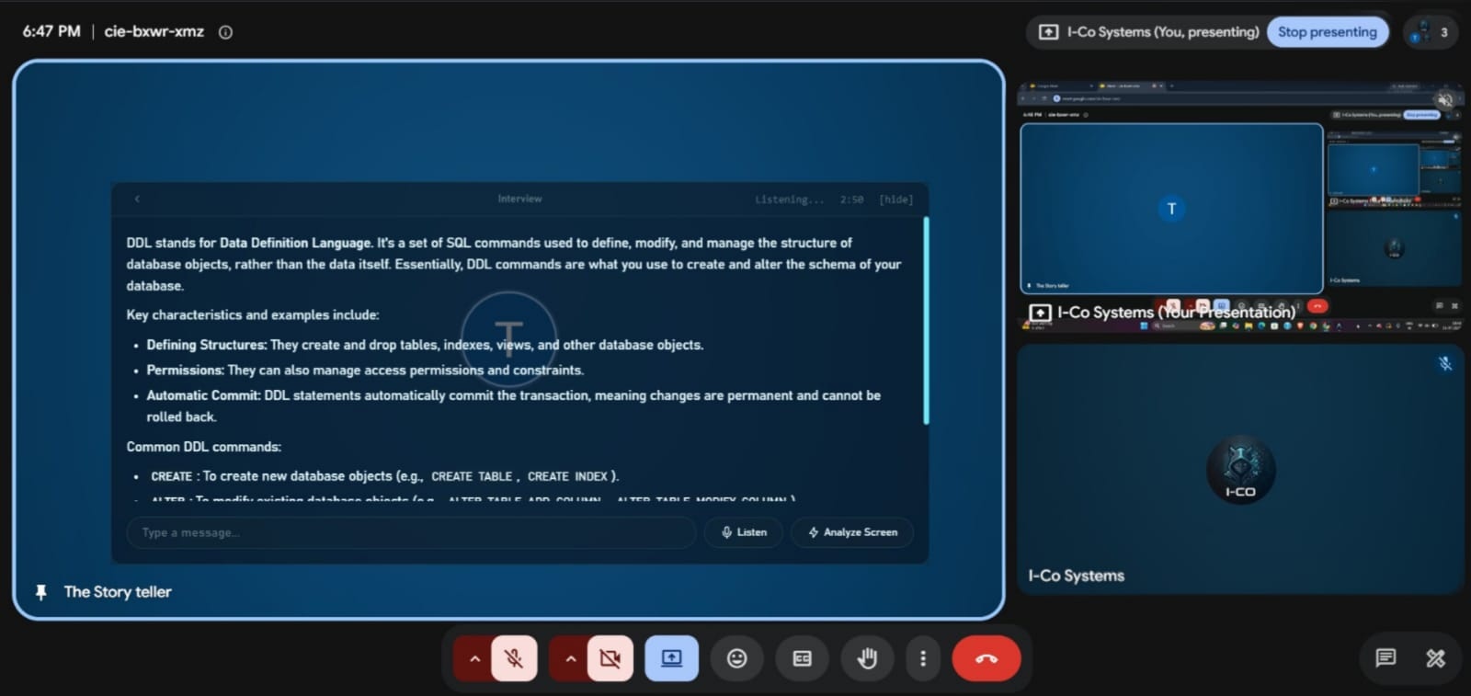Viewport: 1471px width, 696px height.
Task: Leave the call
Action: pos(986,658)
